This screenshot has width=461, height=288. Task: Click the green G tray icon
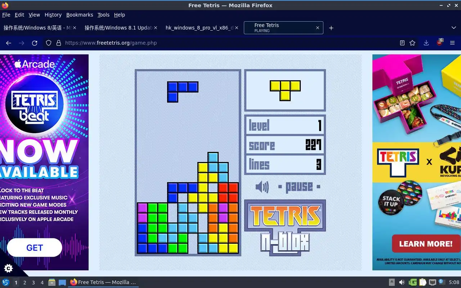pos(412,282)
